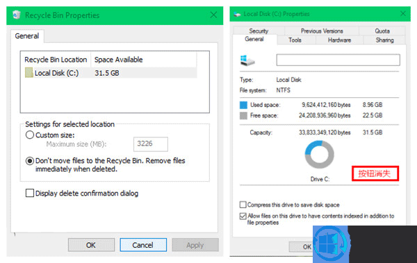This screenshot has width=417, height=263.
Task: Switch to the Previous Versions tab
Action: coord(322,31)
